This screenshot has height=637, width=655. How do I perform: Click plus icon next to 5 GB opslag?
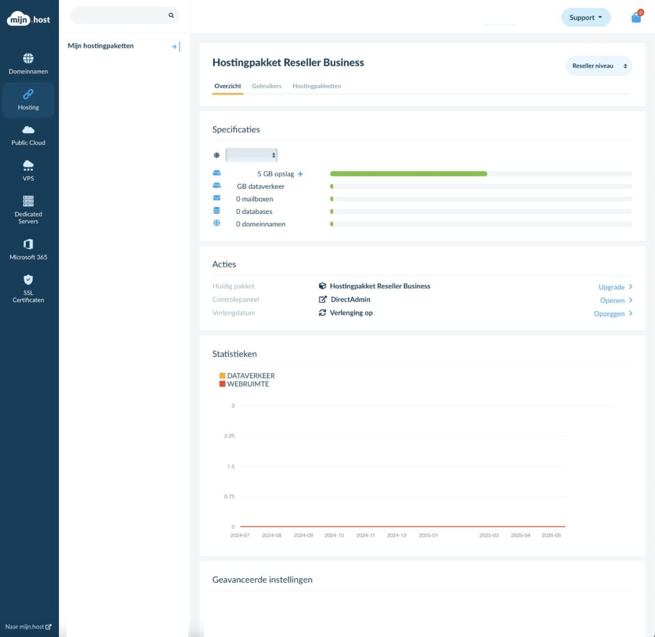point(301,174)
